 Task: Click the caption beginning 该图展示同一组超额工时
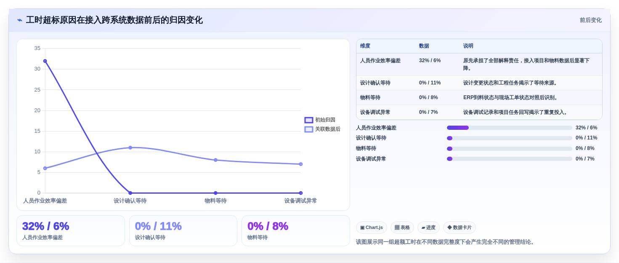point(446,242)
